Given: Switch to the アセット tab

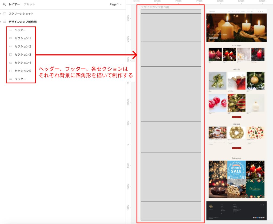Looking at the screenshot, I should pos(29,4).
